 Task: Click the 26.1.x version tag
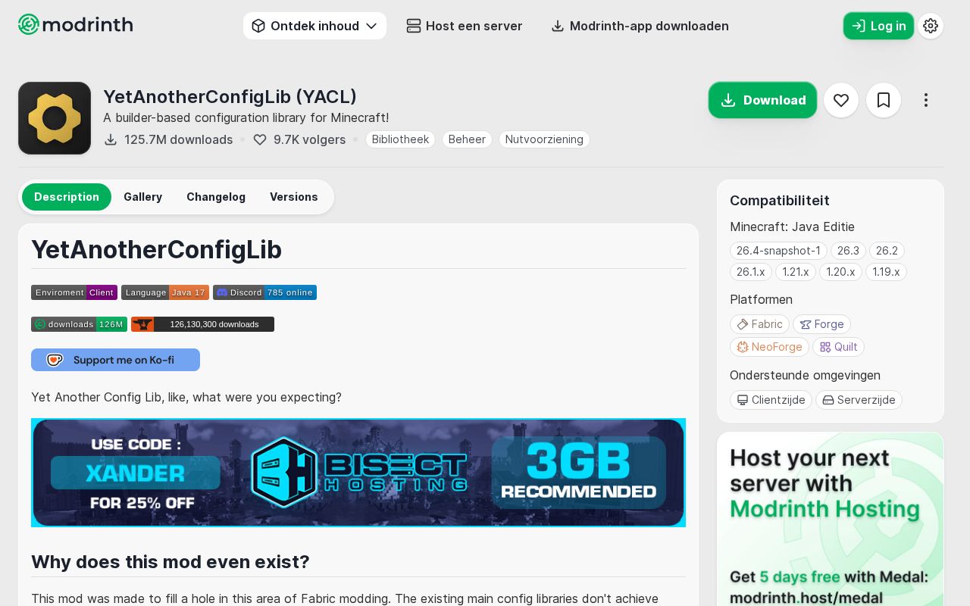[751, 272]
